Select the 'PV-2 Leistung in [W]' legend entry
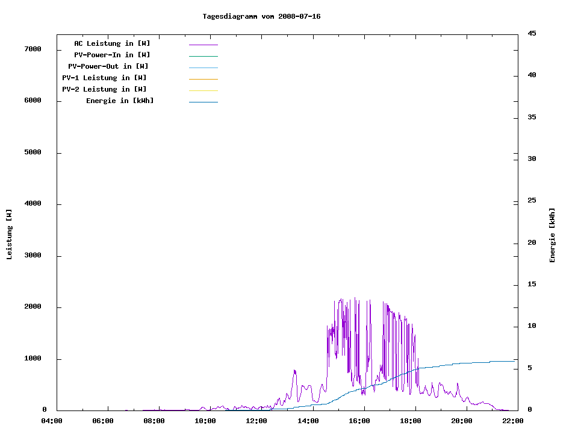The image size is (578, 434). (x=104, y=89)
